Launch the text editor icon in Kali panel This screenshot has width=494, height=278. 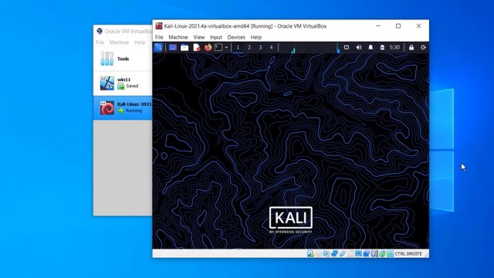pyautogui.click(x=196, y=47)
